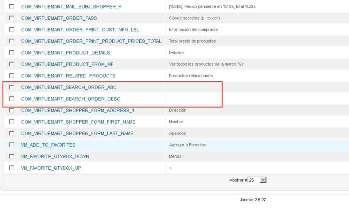Check the PRODUCT_FROM_MF row checkbox
349x208 pixels.
point(11,64)
